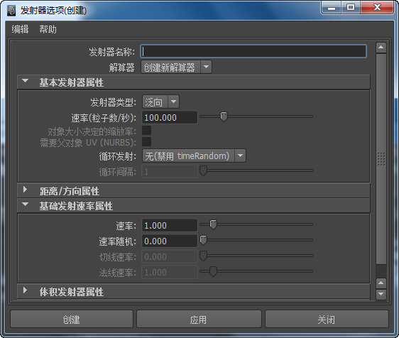This screenshot has height=338, width=399.
Task: Open the 编辑 menu
Action: (x=20, y=29)
